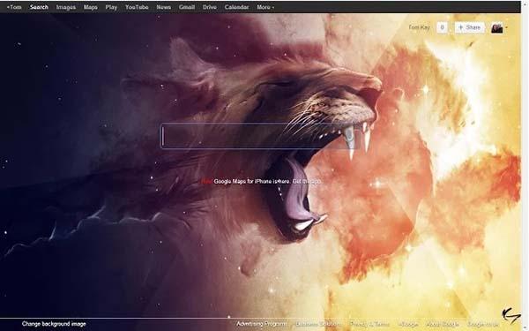The width and height of the screenshot is (529, 331).
Task: Open the notifications counter showing 0
Action: 442,27
